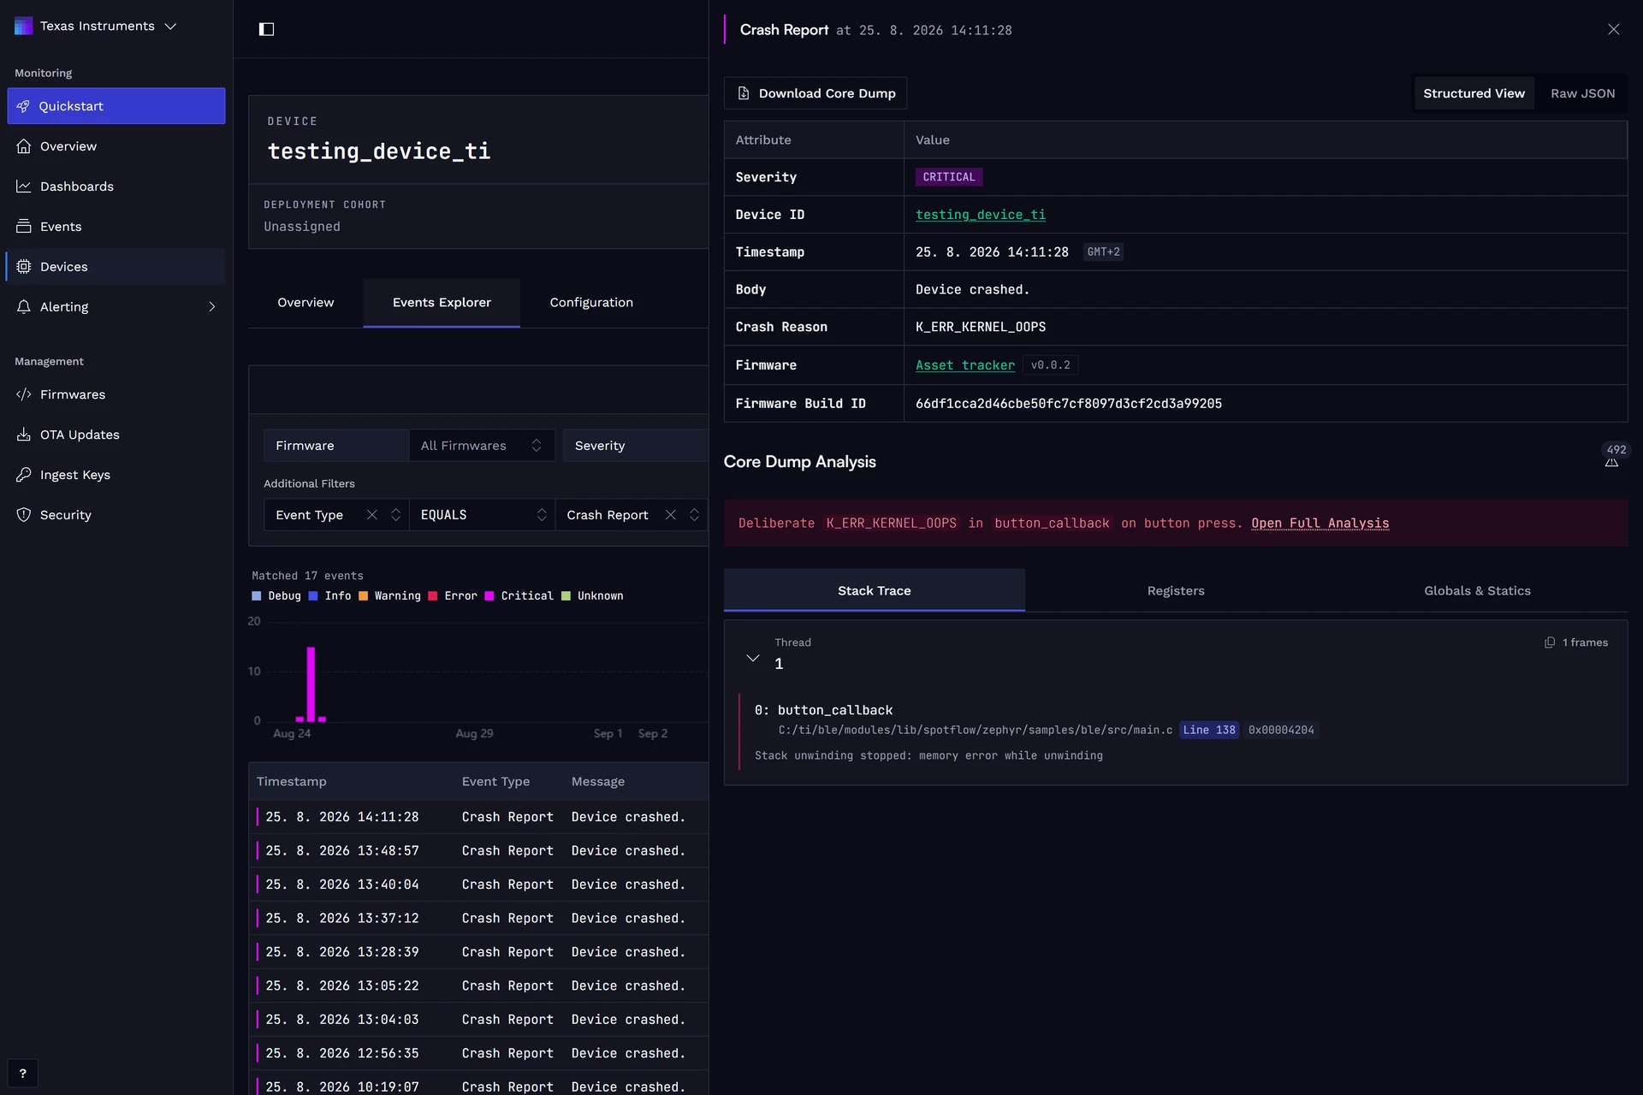The image size is (1643, 1095).
Task: Select the 14:11:28 crash report row
Action: tap(478, 817)
